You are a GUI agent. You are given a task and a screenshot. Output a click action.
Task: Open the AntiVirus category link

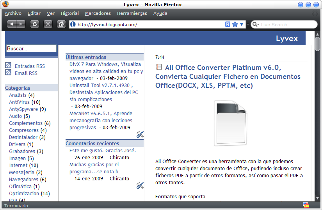point(19,102)
